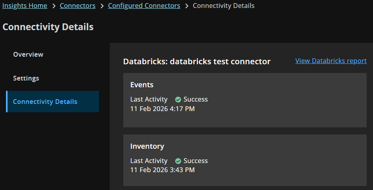The width and height of the screenshot is (373, 190).
Task: Go to Insights Home breadcrumb
Action: click(25, 6)
